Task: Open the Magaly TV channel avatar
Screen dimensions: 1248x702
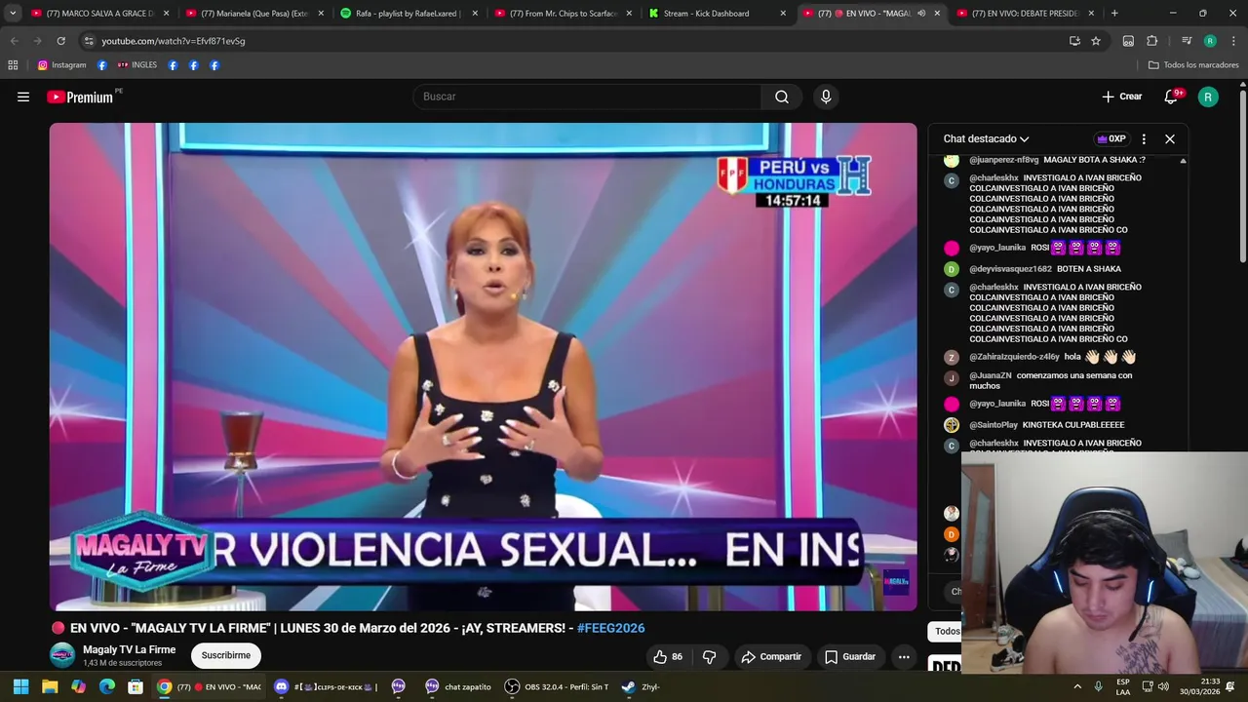Action: [62, 655]
